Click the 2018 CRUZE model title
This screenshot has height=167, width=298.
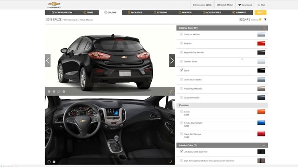coord(54,19)
